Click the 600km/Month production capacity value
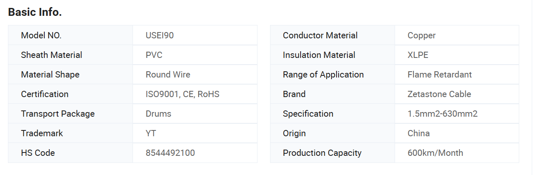 (x=435, y=153)
